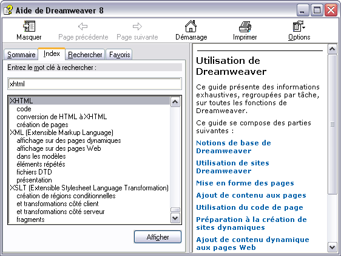Open the Rechercher tab

(85, 55)
